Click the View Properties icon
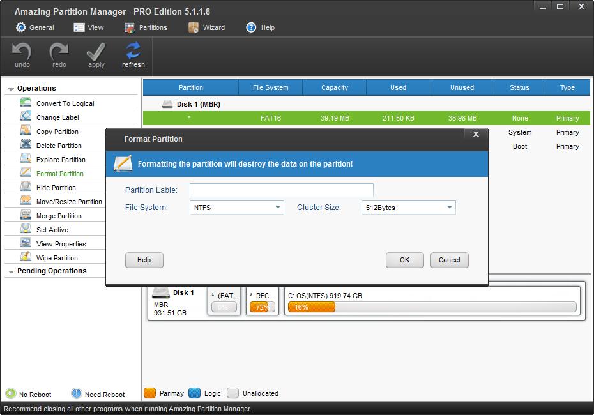This screenshot has height=415, width=594. point(26,243)
